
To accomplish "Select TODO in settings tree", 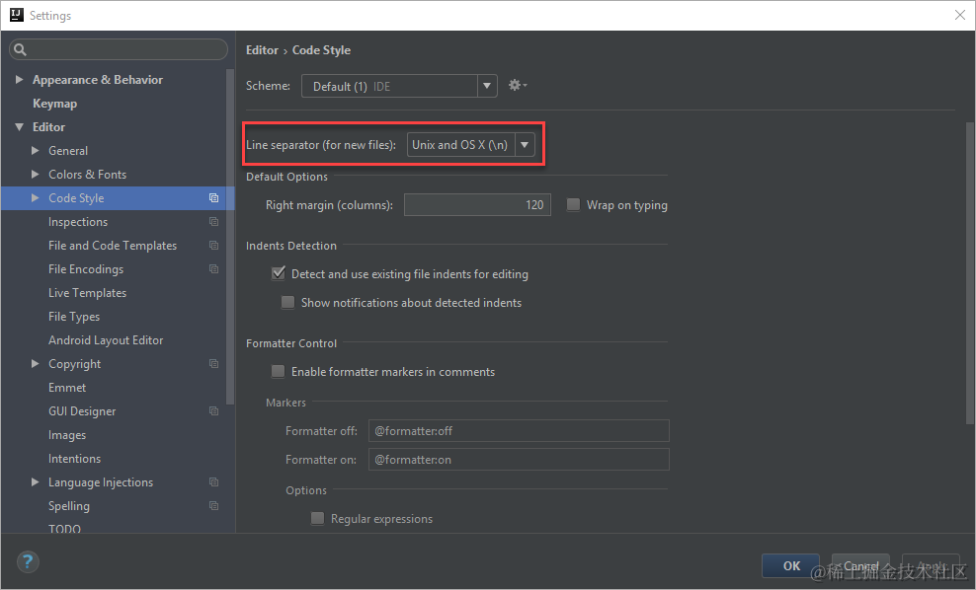I will point(65,529).
